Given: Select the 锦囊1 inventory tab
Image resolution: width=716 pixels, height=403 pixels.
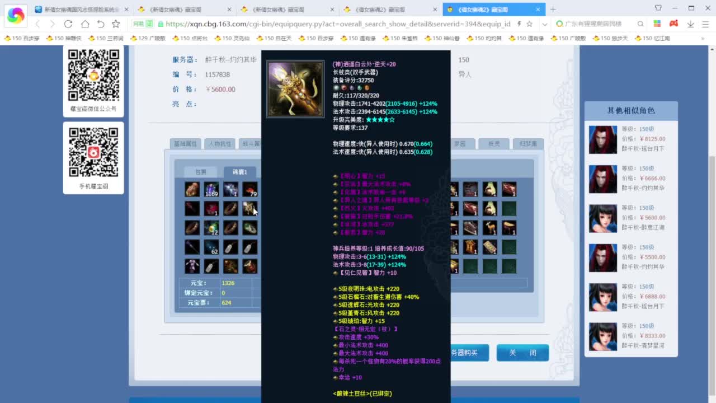Looking at the screenshot, I should 239,172.
